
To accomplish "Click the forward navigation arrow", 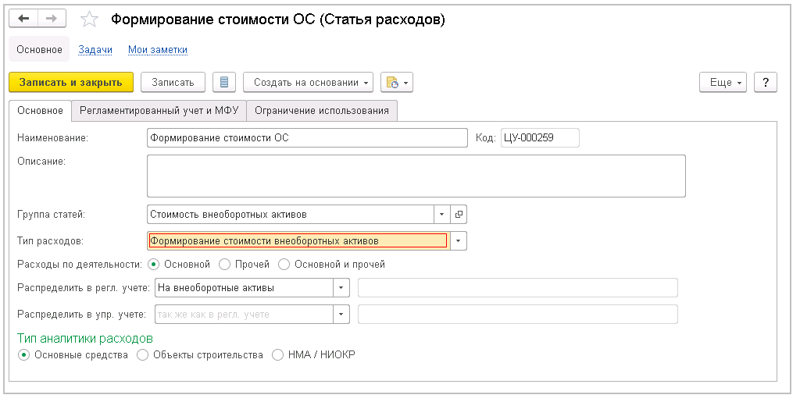I will (x=52, y=20).
